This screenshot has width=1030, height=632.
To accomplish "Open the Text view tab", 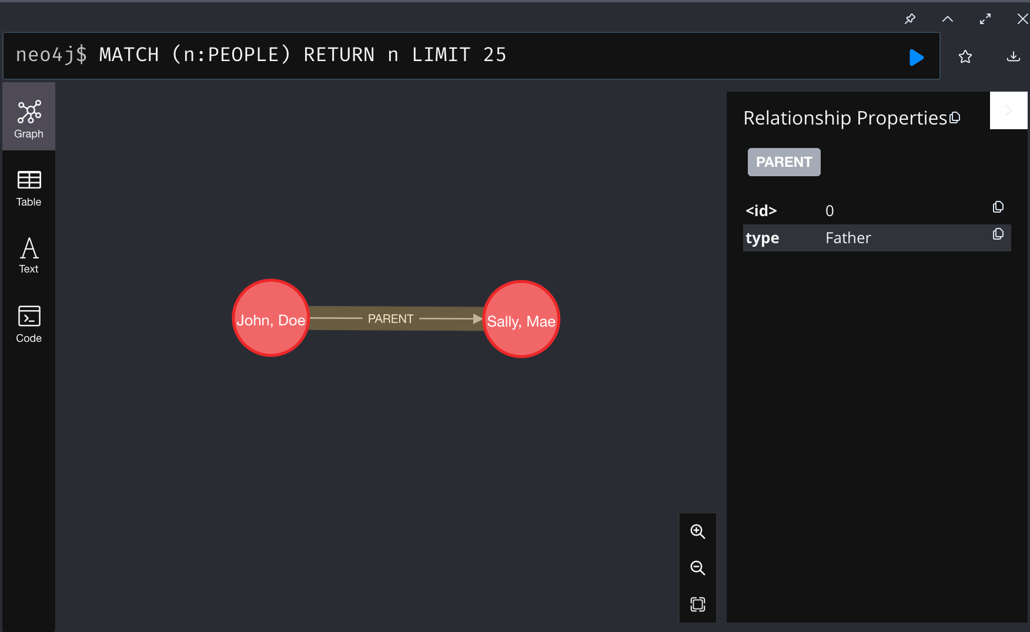I will [x=29, y=256].
